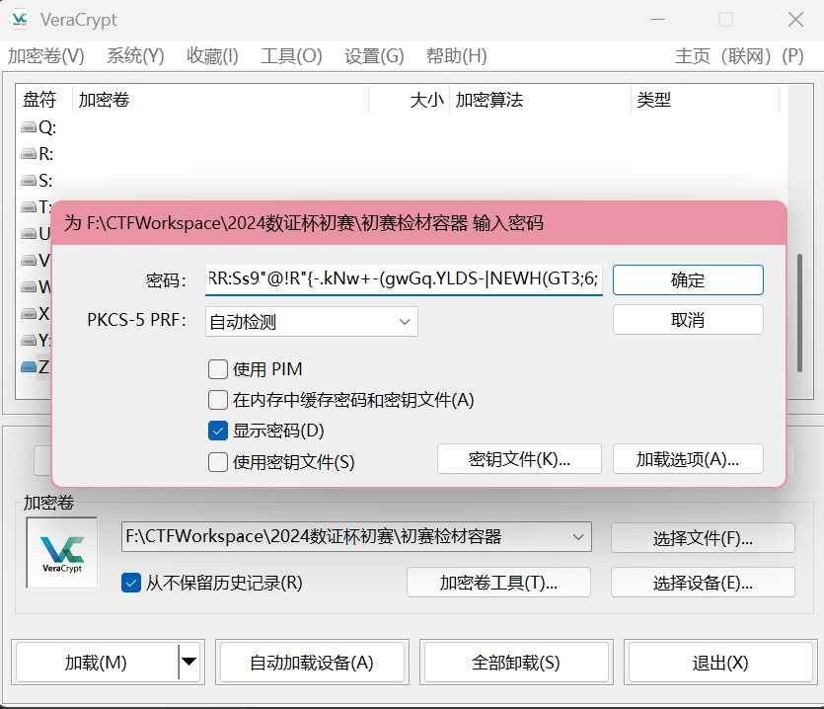Open the 设置(G) menu
Image resolution: width=824 pixels, height=709 pixels.
(x=374, y=55)
